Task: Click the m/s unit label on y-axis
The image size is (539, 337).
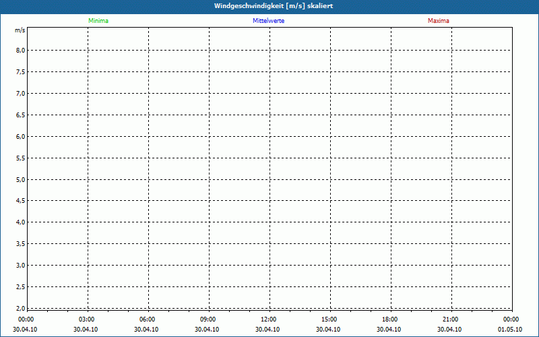Action: [20, 30]
